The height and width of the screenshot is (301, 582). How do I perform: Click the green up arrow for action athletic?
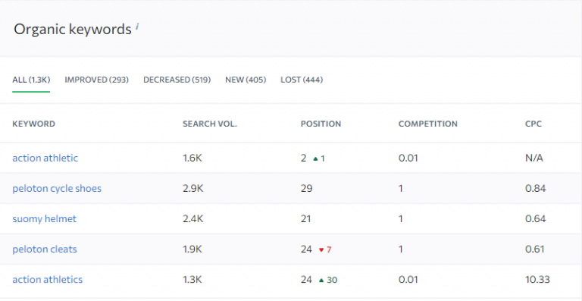pyautogui.click(x=315, y=158)
